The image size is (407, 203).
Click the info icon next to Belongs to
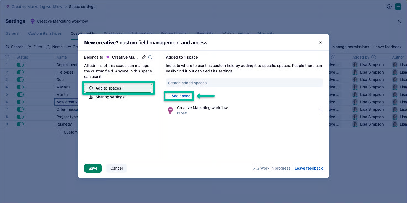[150, 57]
